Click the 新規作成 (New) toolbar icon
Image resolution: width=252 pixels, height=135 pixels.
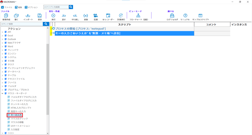(6, 15)
